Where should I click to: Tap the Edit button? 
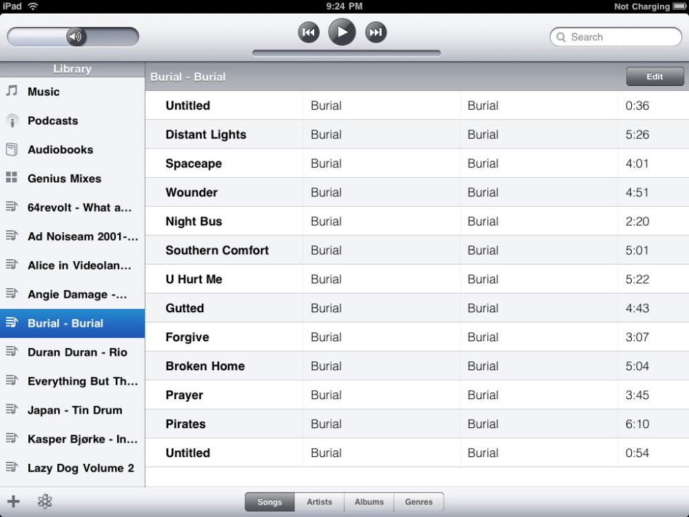click(655, 77)
